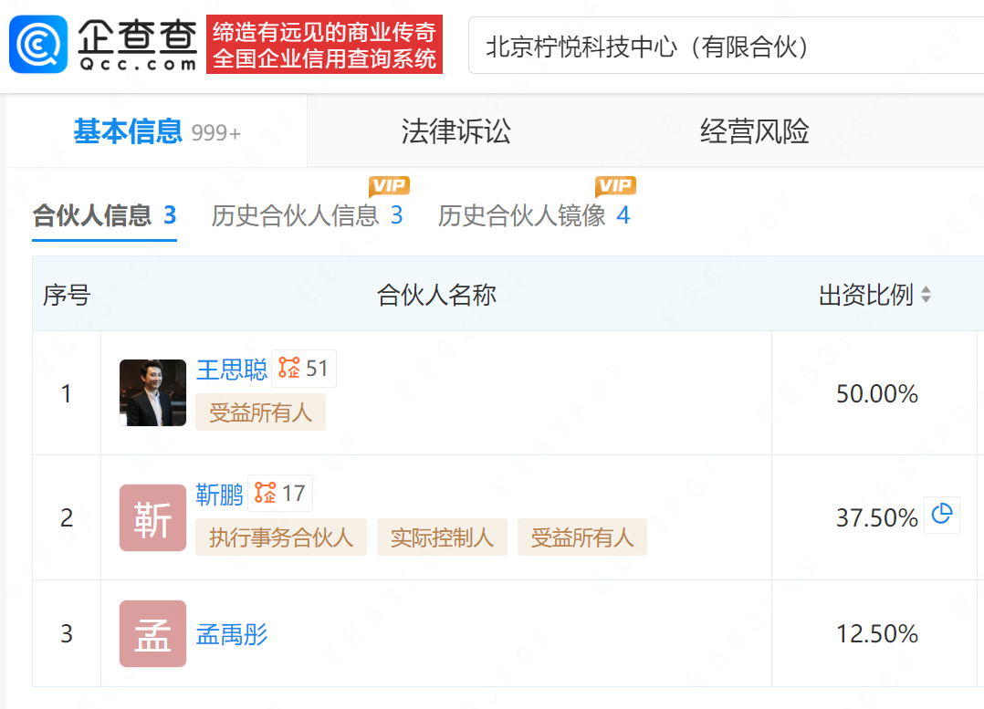Sort by the 出资比例 column arrows

tap(926, 295)
